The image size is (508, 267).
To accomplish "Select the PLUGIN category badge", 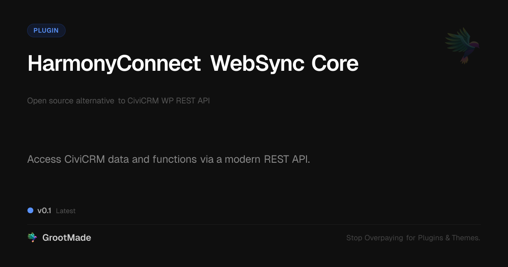I will pos(46,31).
